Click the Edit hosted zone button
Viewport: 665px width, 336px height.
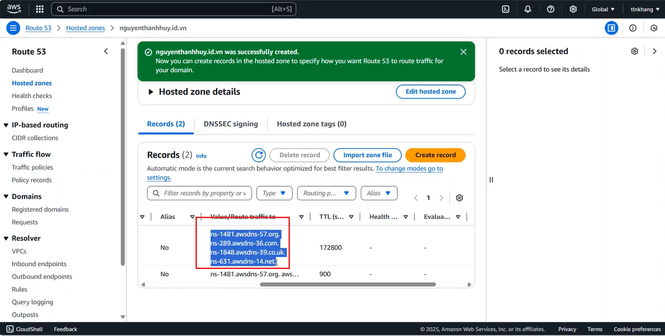431,91
